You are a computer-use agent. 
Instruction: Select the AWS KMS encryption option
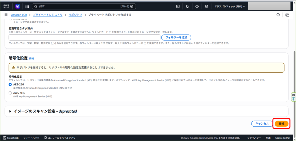click(x=10, y=93)
